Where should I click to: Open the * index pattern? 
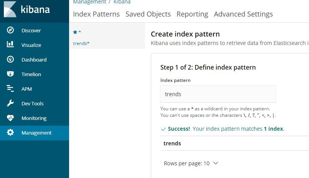point(79,32)
